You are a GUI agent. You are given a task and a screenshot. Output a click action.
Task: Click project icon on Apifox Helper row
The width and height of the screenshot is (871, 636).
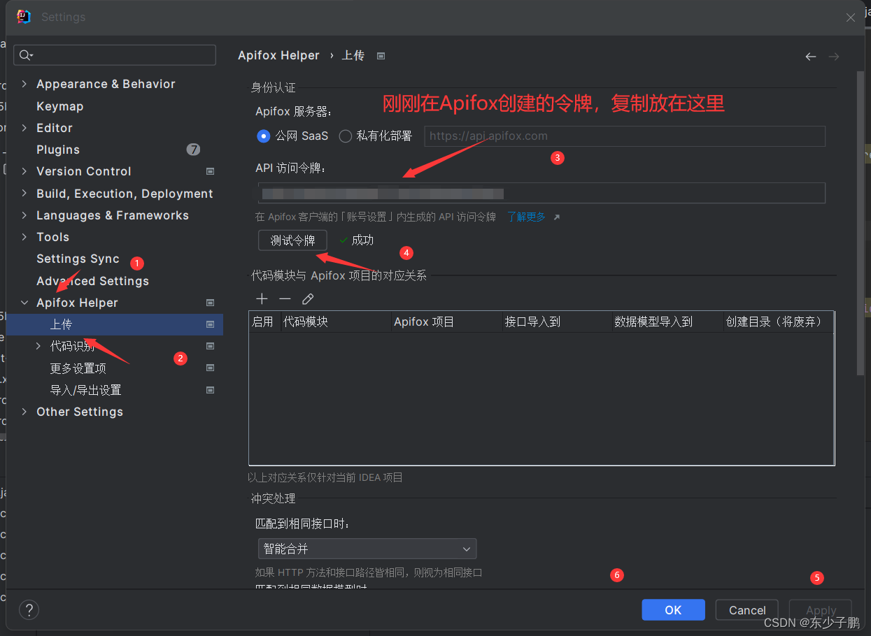coord(210,303)
